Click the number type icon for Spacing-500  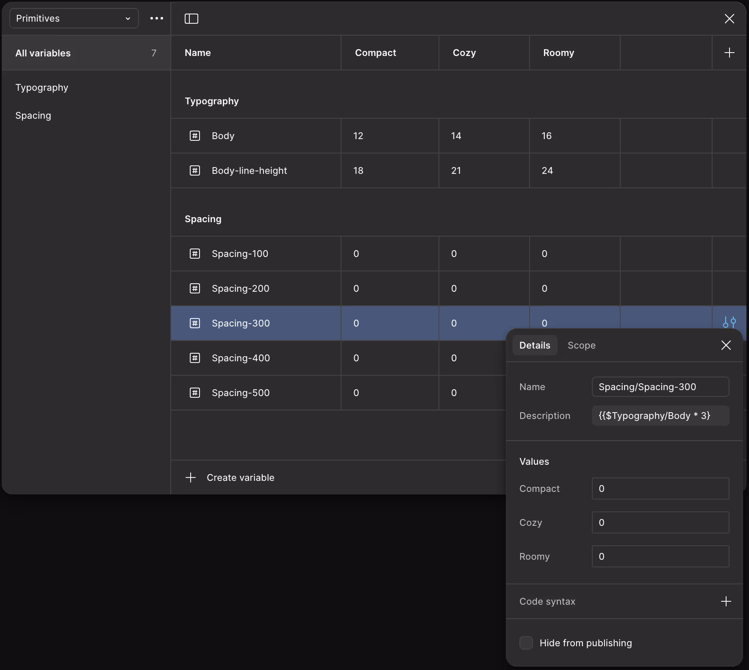[x=195, y=393]
